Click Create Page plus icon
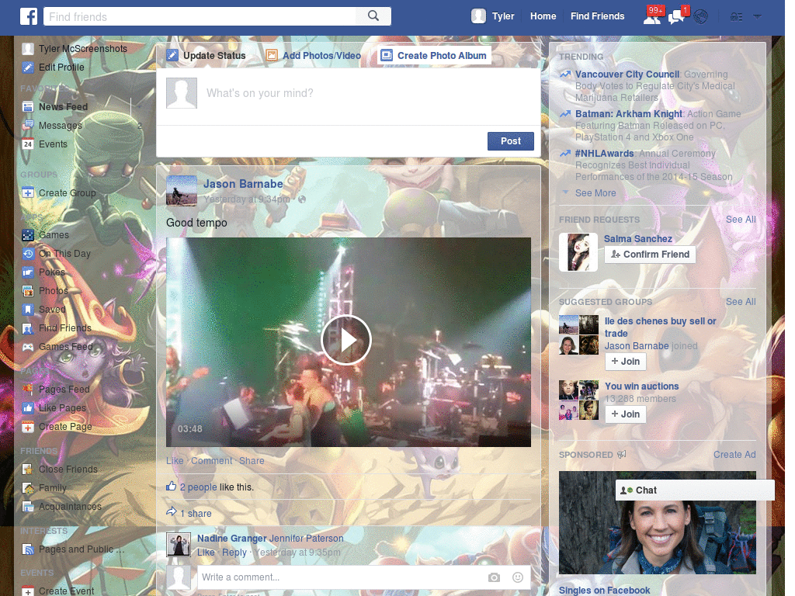The height and width of the screenshot is (596, 795). 28,427
